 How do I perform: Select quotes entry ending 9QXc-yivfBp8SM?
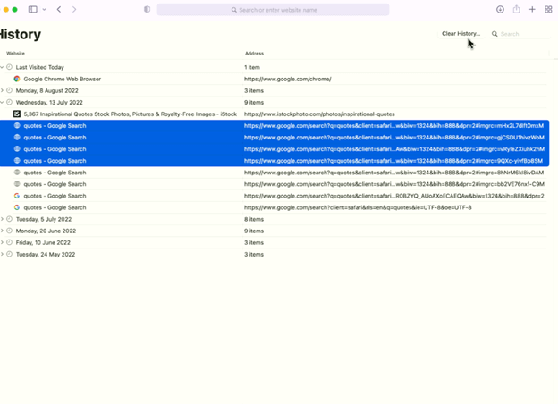(275, 161)
